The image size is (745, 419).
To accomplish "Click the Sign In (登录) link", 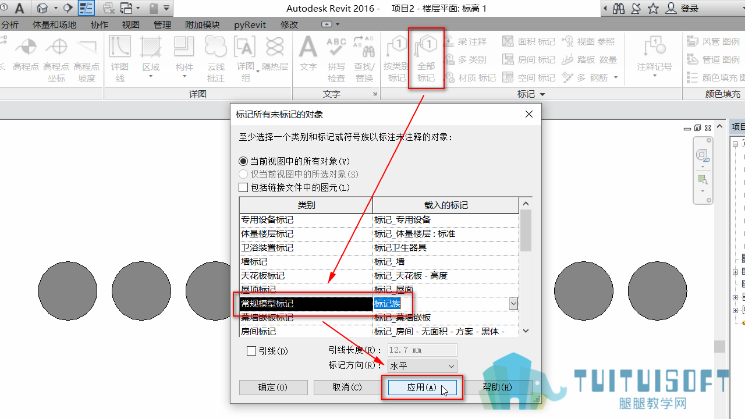I will point(690,9).
